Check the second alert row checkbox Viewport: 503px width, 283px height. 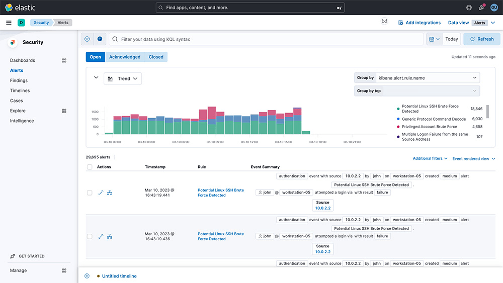point(90,237)
